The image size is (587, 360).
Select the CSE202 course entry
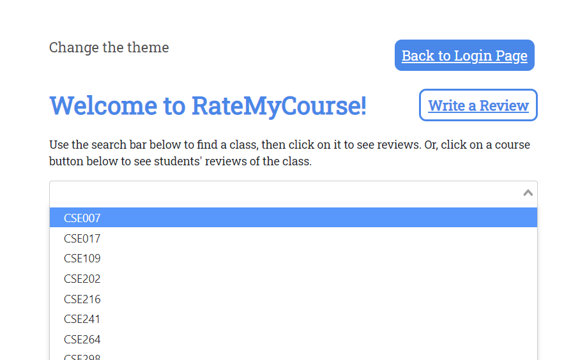[x=82, y=279]
